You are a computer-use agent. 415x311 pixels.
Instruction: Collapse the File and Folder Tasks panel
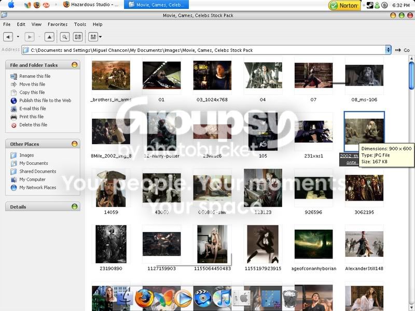coord(75,65)
